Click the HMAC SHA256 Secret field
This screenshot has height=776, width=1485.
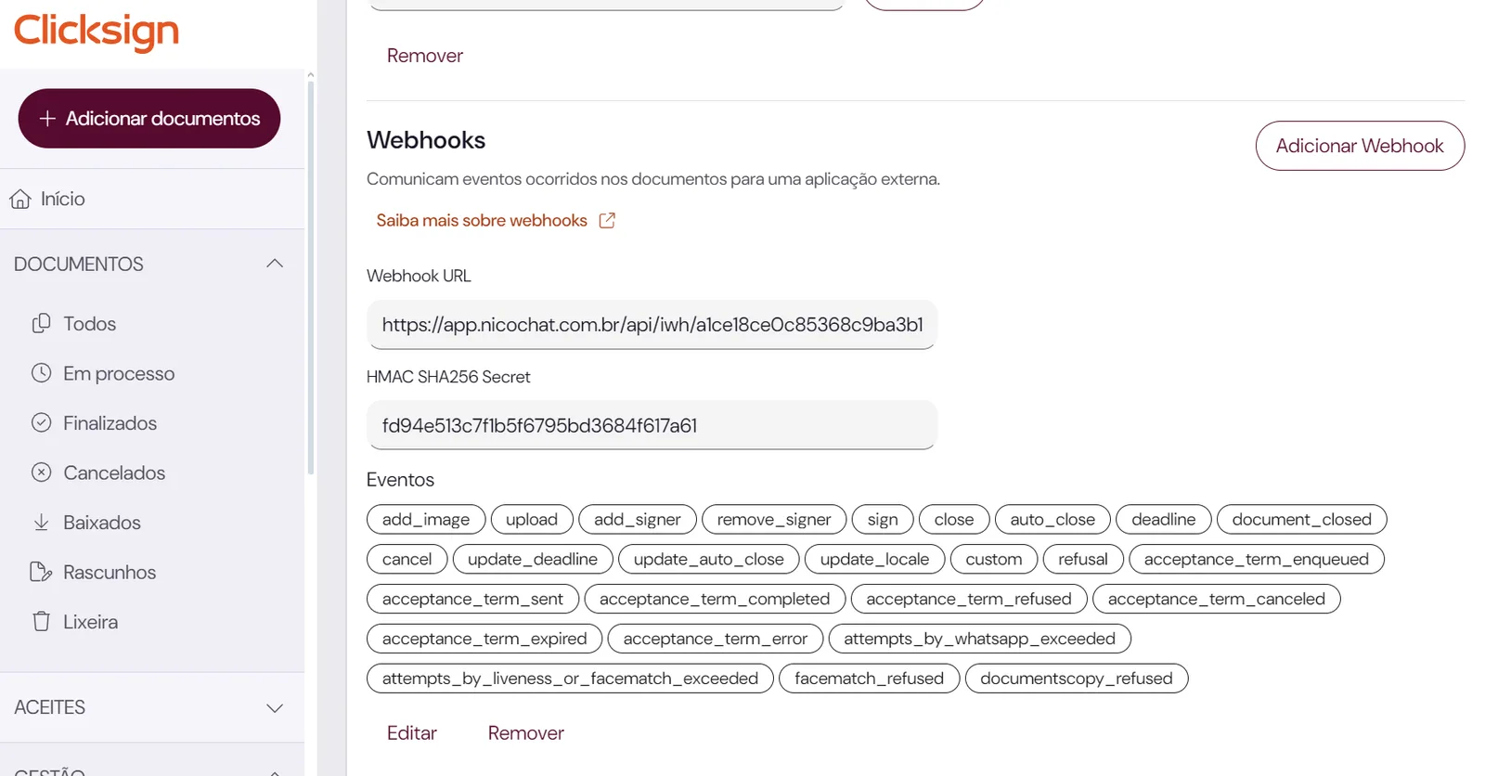point(652,425)
